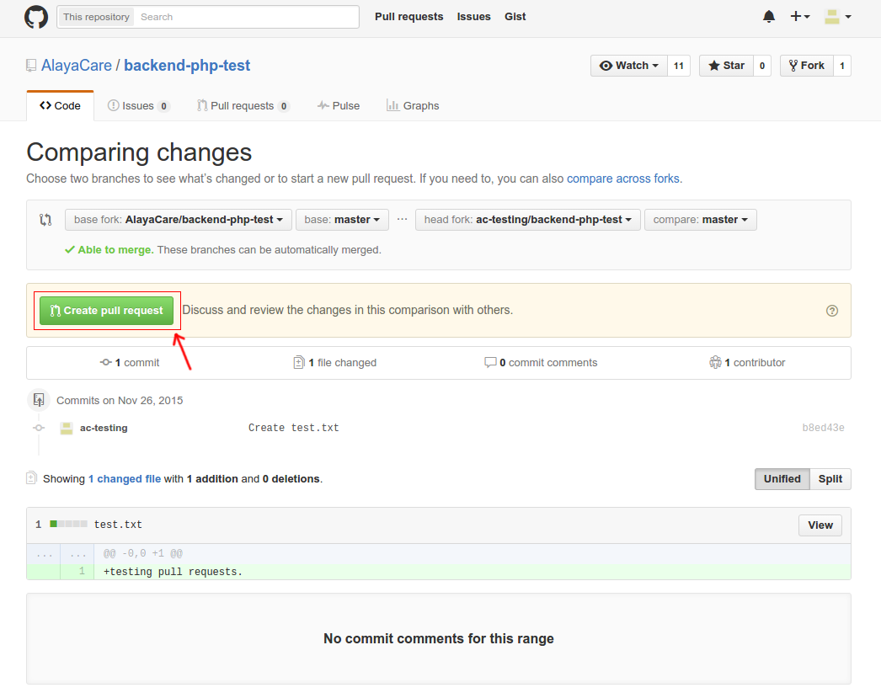Open the Pulse tab
This screenshot has height=693, width=881.
[x=339, y=106]
